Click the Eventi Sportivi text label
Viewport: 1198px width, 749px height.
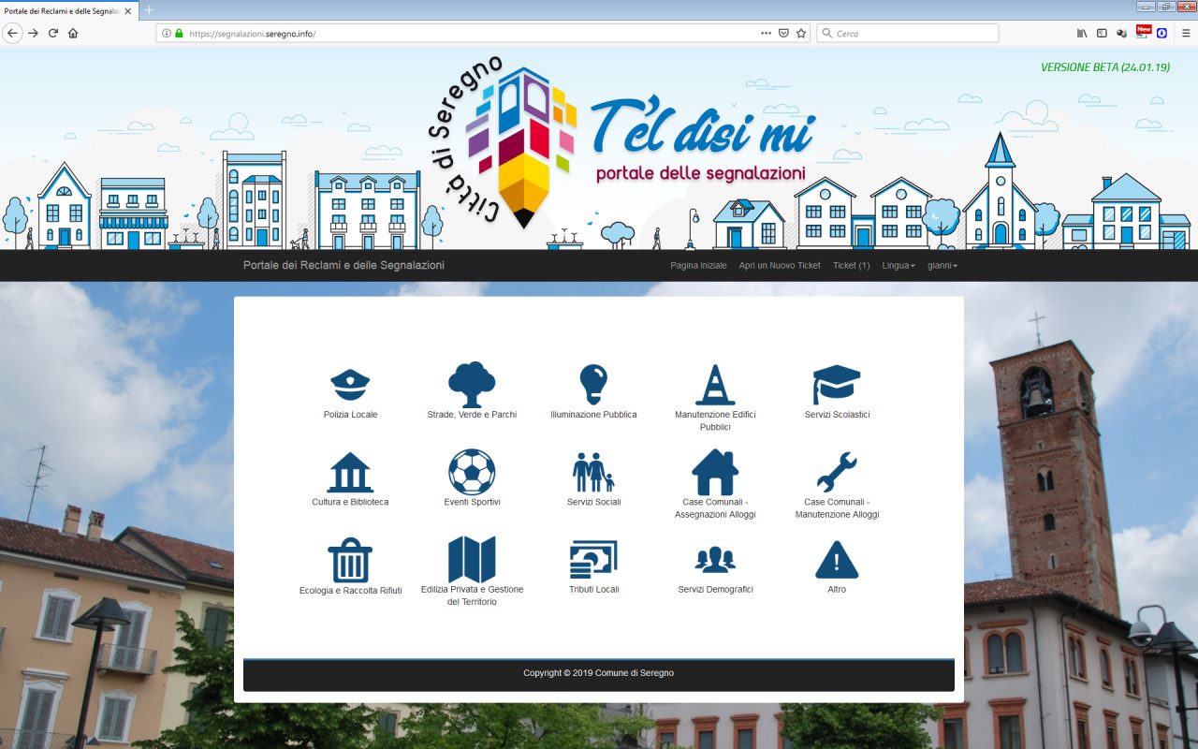tap(472, 503)
